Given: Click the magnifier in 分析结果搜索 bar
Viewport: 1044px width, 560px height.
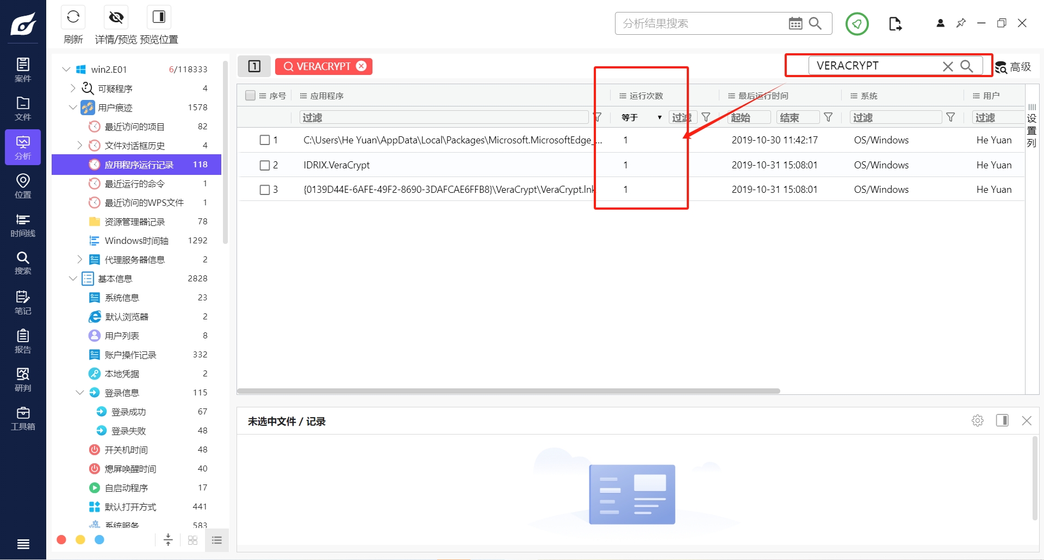Looking at the screenshot, I should pos(815,23).
